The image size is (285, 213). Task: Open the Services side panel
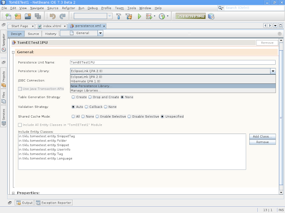4,116
